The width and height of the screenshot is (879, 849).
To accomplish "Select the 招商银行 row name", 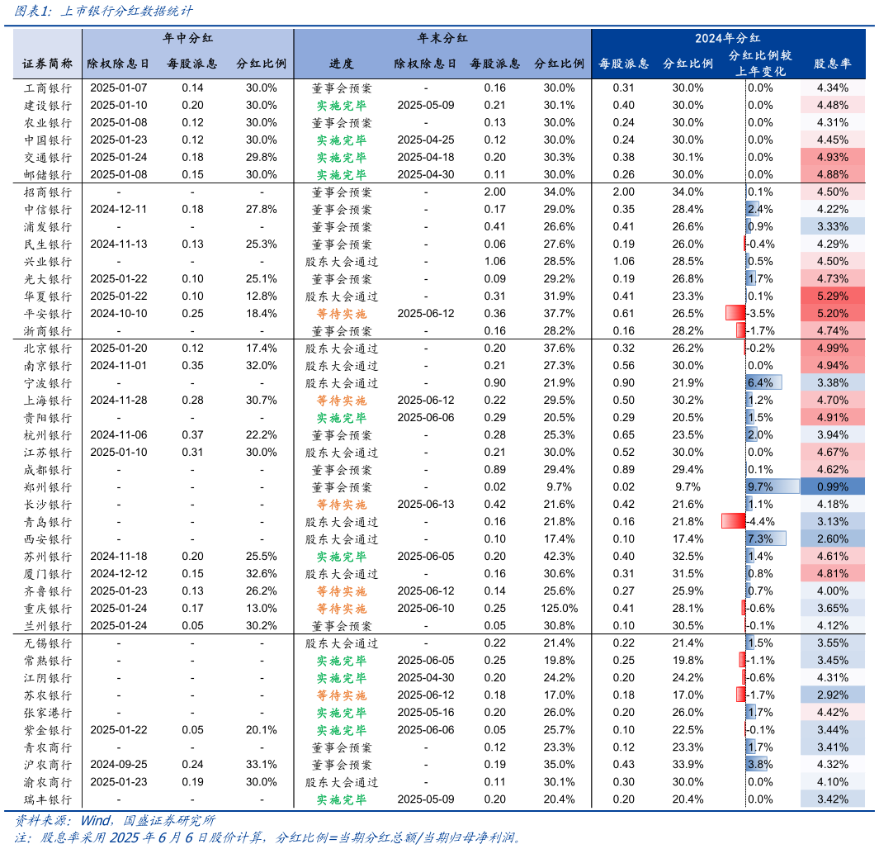I will click(48, 192).
